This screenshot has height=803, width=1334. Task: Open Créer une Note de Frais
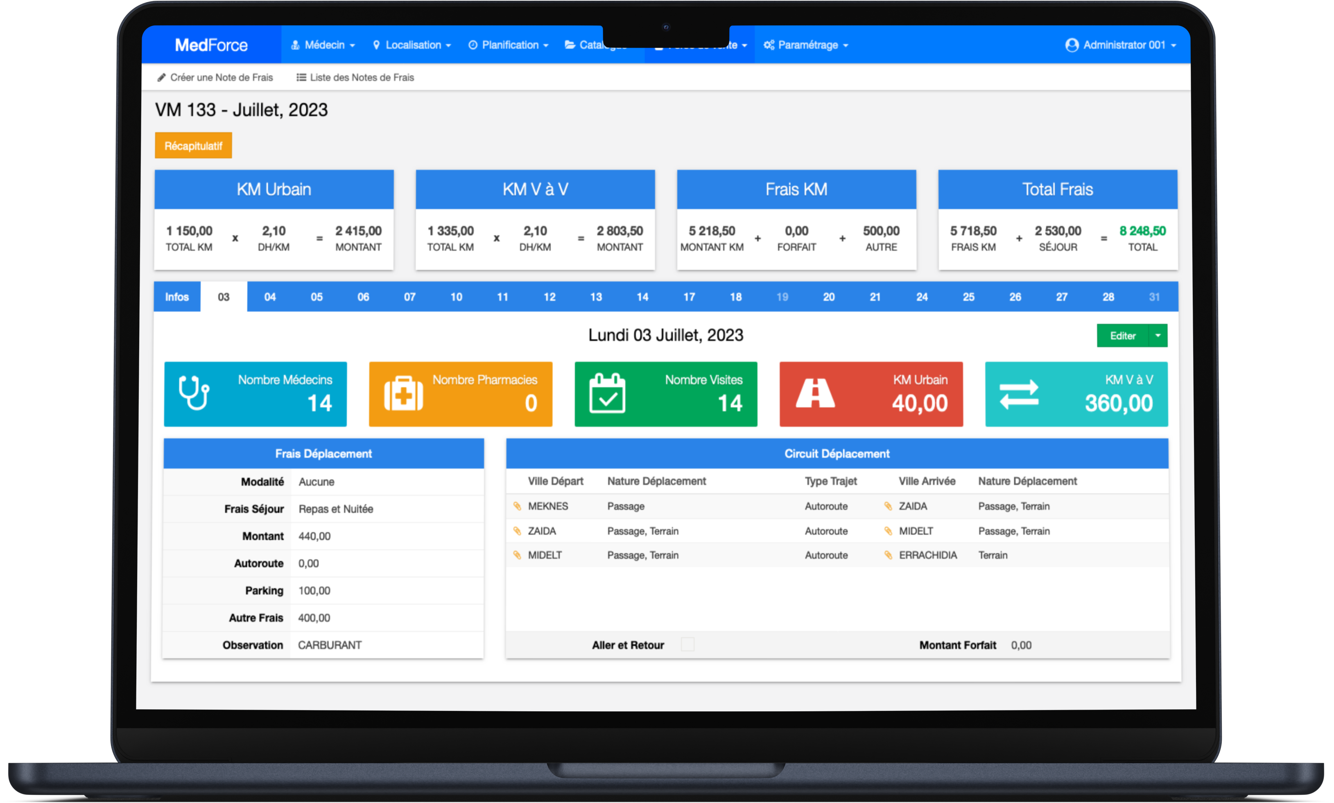coord(215,77)
